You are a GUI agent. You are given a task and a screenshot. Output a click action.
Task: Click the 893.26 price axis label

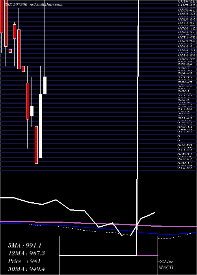[x=185, y=122]
